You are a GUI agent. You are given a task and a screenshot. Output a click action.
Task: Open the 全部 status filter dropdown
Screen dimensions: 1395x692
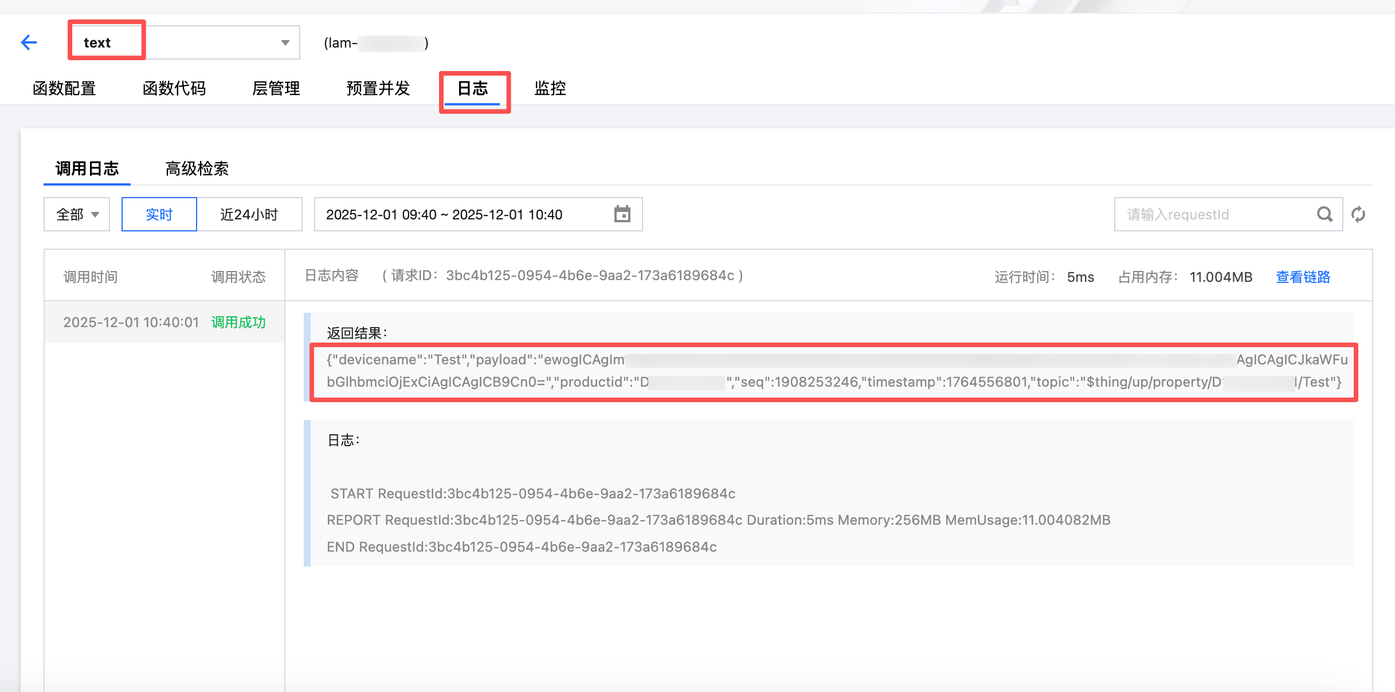(x=77, y=214)
